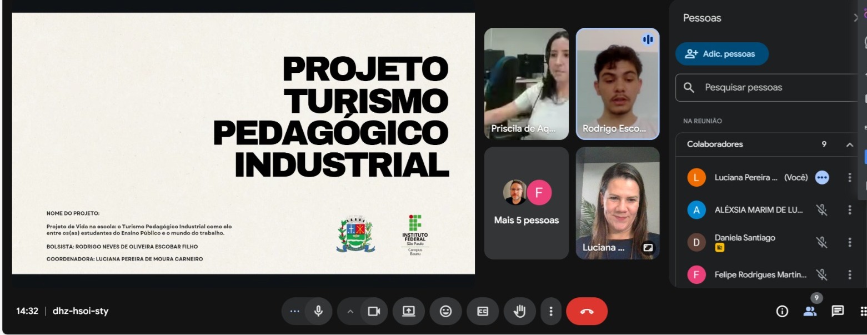Open options menu for Felipe Rodrigues Martin
Viewport: 867px width, 335px height.
[849, 274]
